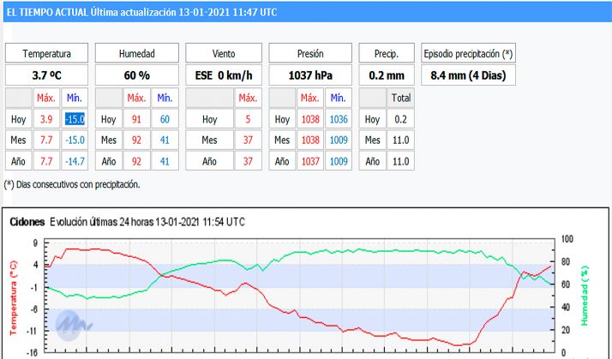
Task: Click the Dias consecutivos con precipitación footnote
Action: pyautogui.click(x=72, y=183)
